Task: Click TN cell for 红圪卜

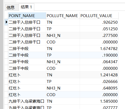Action: (63, 75)
